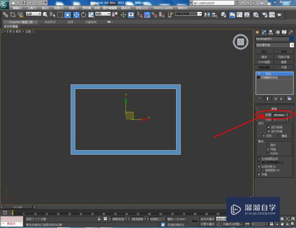
Task: Click the UVW贴图 button
Action: click(x=264, y=62)
